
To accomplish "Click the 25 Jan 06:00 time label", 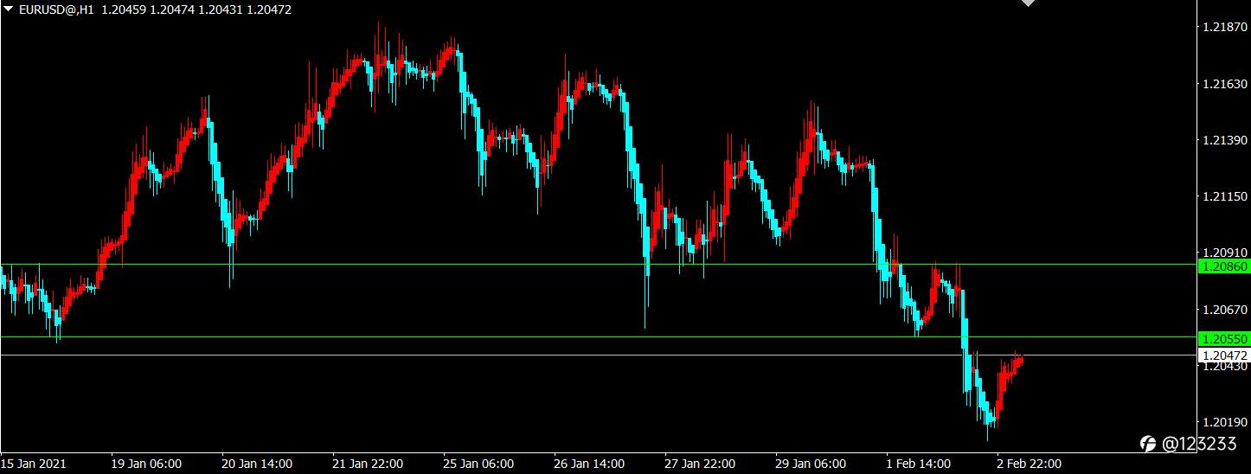I will pos(478,464).
